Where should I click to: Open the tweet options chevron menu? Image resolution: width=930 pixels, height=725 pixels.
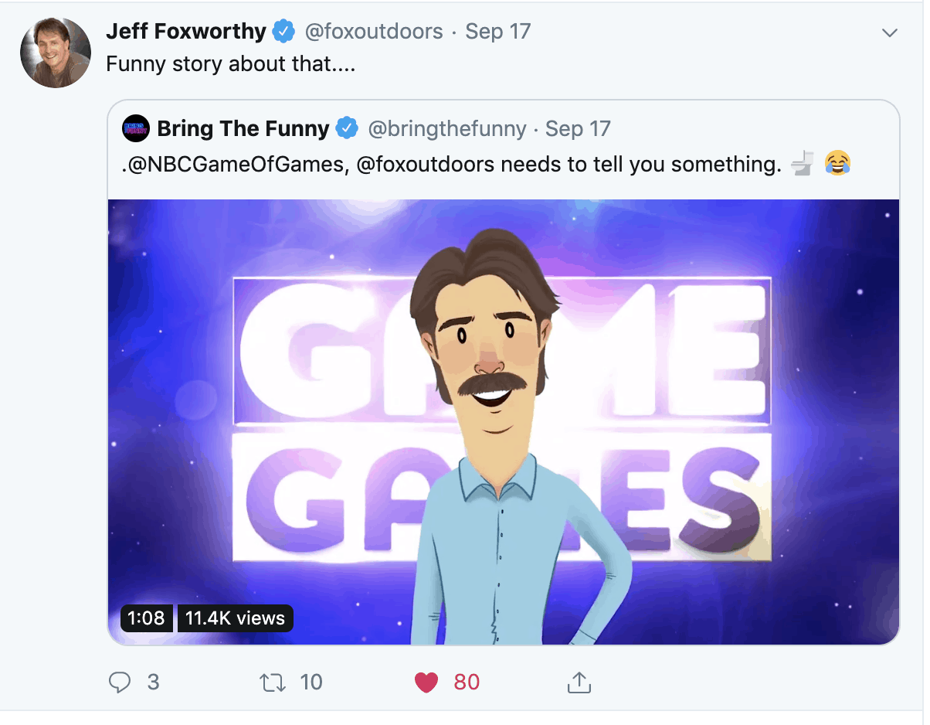pos(890,32)
